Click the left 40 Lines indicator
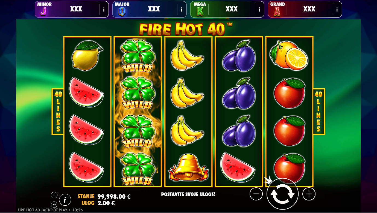 tap(58, 112)
